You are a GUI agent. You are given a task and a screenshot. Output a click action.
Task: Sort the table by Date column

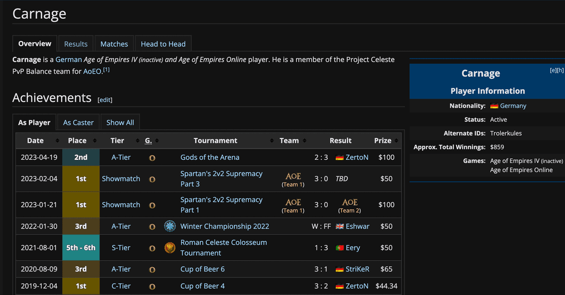[x=58, y=140]
